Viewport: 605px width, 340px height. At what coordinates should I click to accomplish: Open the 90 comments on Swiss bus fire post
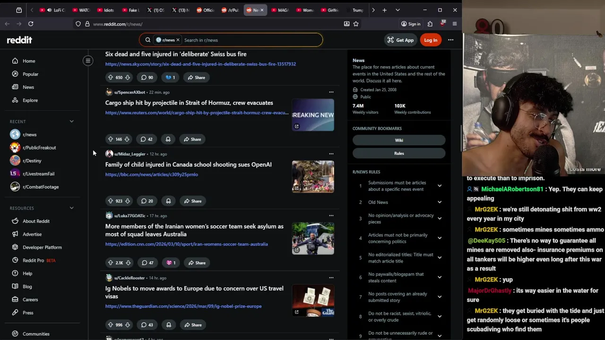click(x=147, y=77)
